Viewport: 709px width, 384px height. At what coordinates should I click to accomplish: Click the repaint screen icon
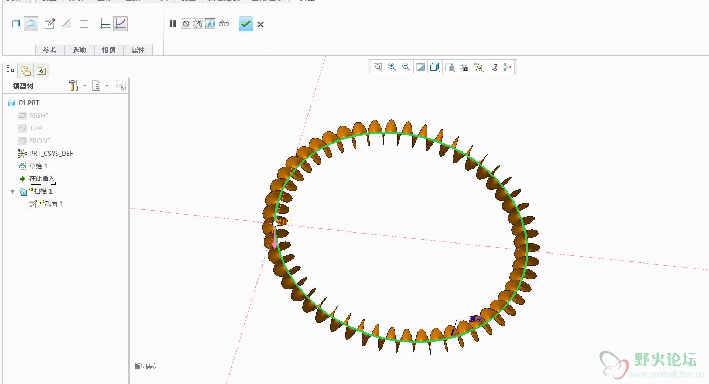pos(420,67)
